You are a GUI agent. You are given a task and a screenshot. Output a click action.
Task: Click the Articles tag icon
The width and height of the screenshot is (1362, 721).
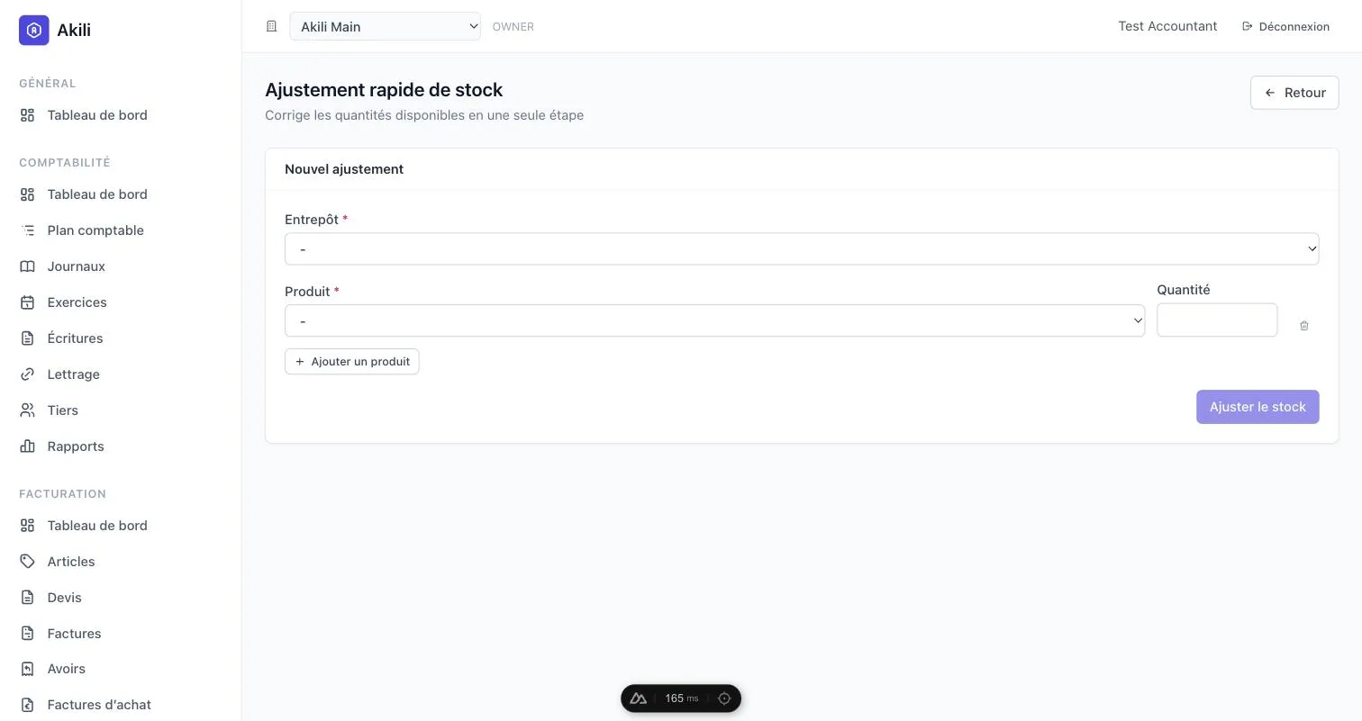[x=28, y=562]
